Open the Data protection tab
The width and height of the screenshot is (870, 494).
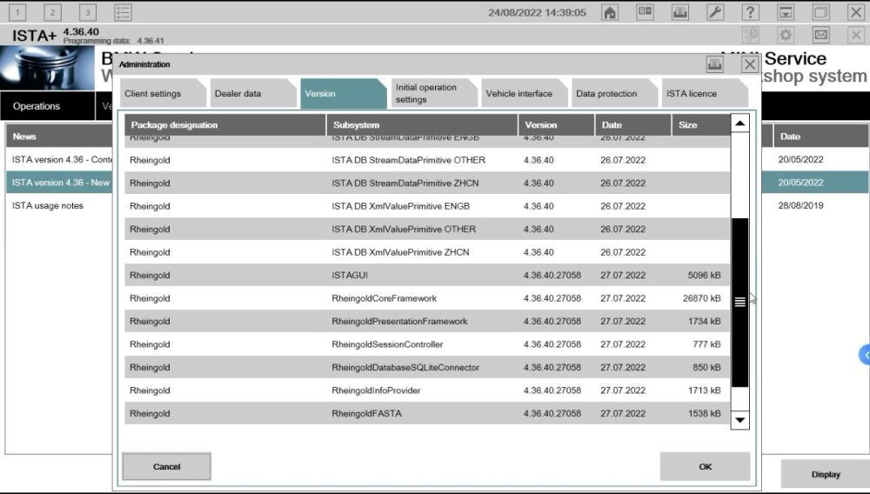614,94
